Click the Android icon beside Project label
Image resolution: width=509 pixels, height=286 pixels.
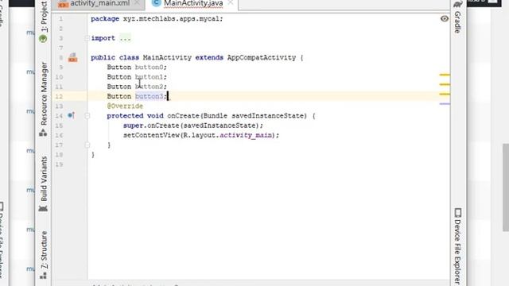[x=43, y=39]
